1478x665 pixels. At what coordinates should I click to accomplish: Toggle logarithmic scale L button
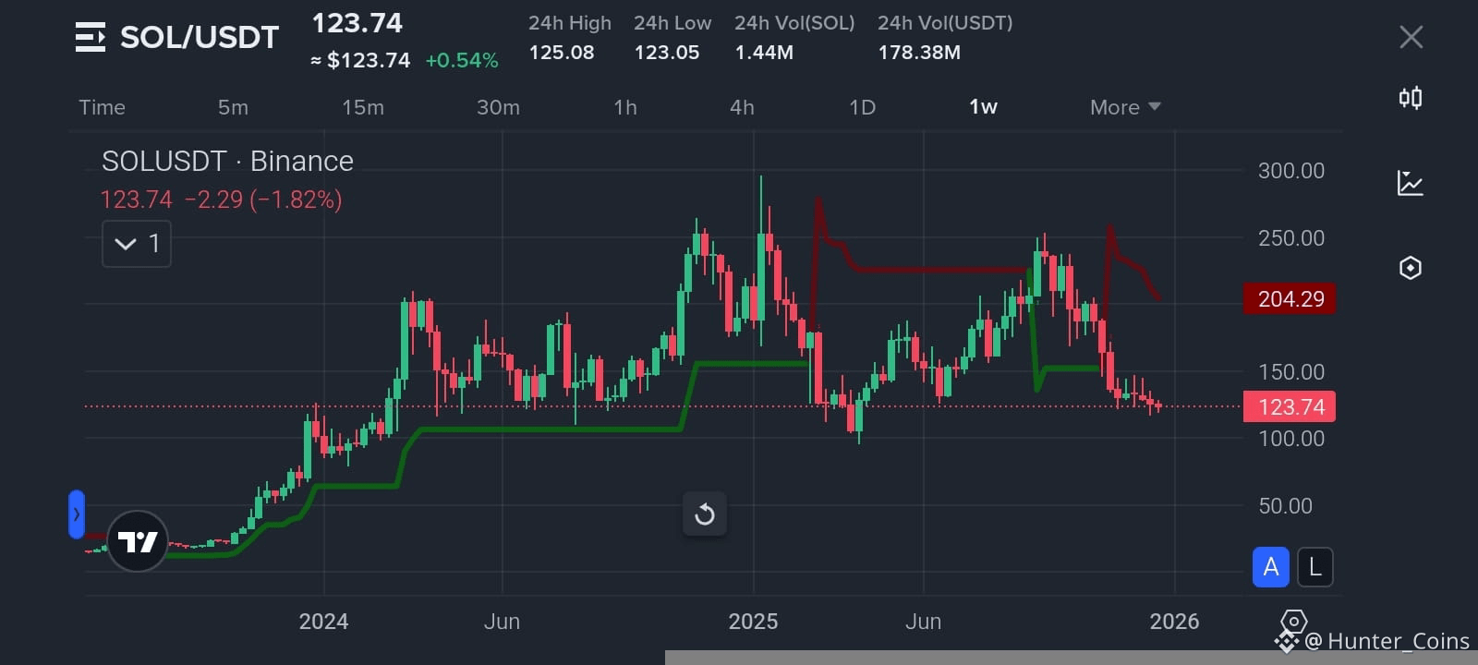coord(1315,567)
